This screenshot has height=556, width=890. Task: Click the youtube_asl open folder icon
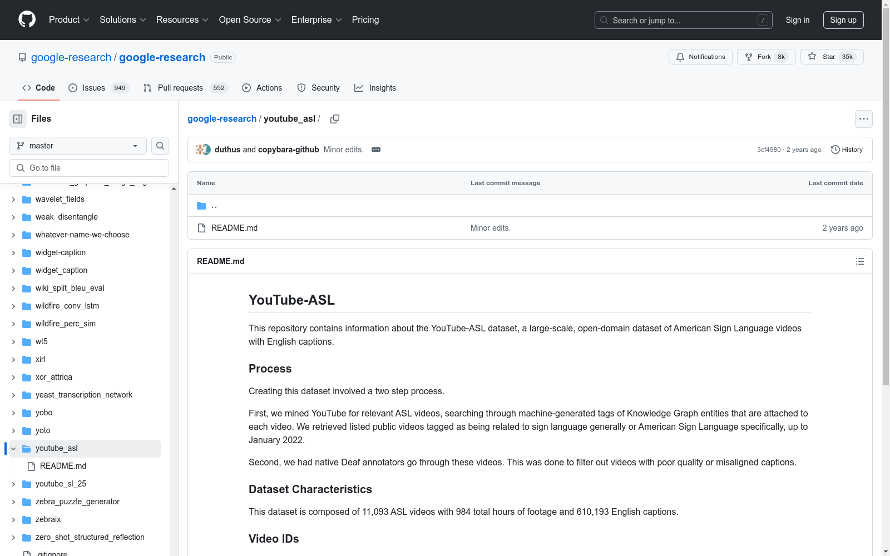(x=26, y=449)
